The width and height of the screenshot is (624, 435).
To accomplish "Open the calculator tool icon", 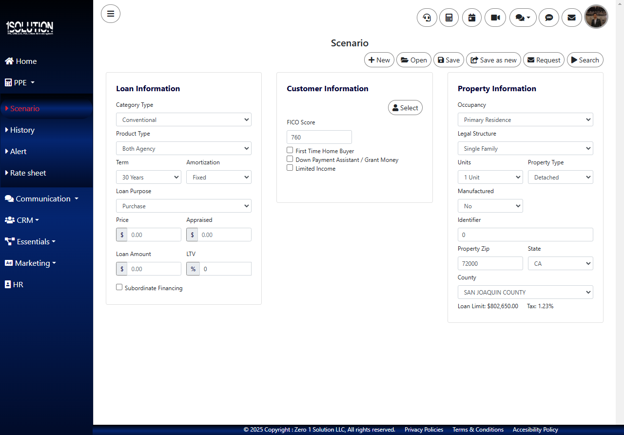I will 449,18.
